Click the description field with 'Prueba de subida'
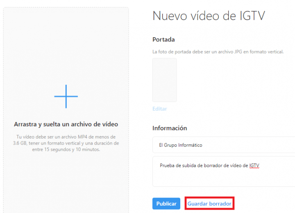The image size is (295, 213). (224, 171)
